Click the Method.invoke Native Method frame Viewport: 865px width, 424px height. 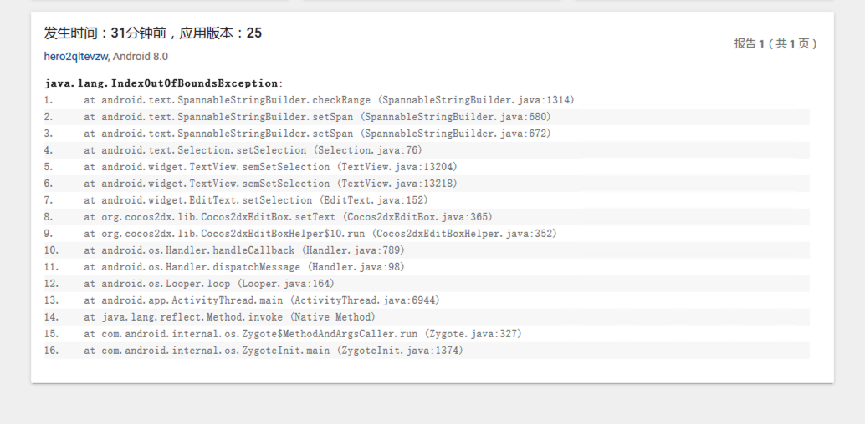(229, 317)
